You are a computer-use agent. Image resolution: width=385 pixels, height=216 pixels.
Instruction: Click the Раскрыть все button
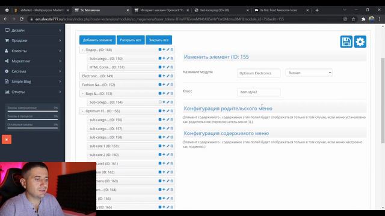131,40
